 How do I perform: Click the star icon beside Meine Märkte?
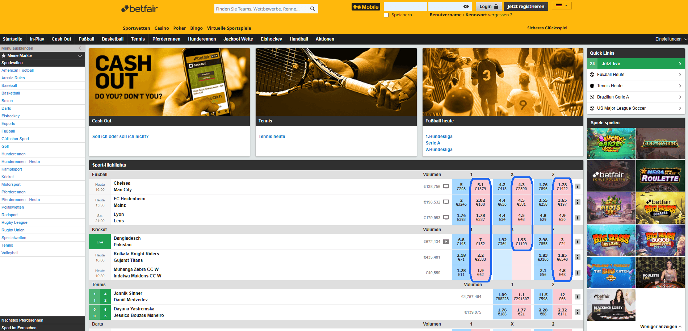4,55
